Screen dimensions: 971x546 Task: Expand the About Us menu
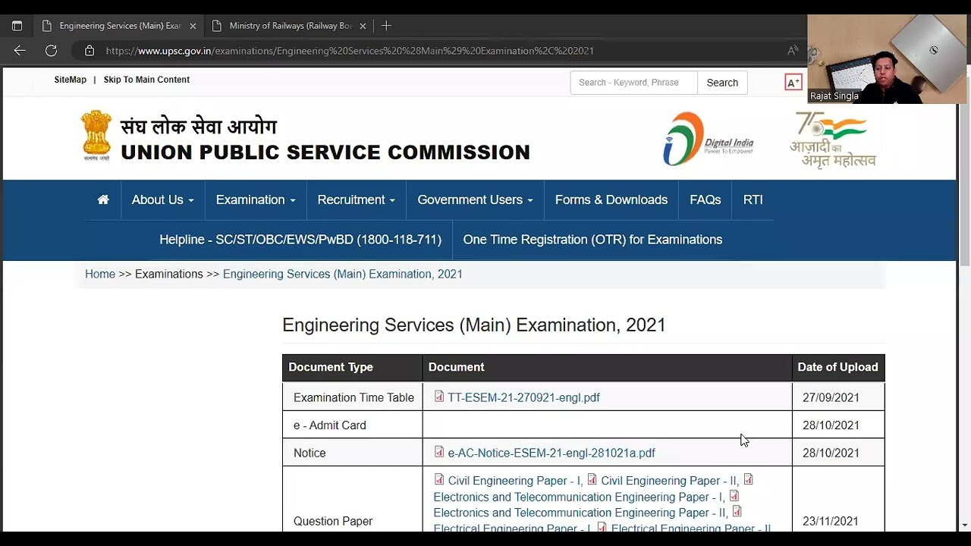pyautogui.click(x=162, y=199)
